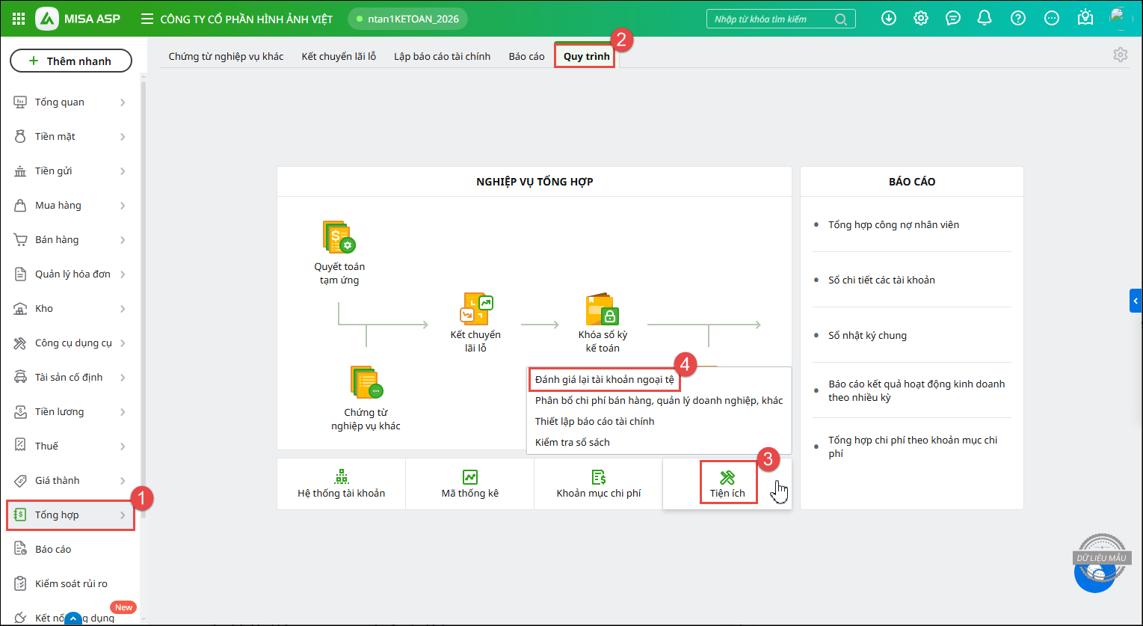The width and height of the screenshot is (1143, 626).
Task: Expand the right side panel arrow
Action: coord(1136,301)
